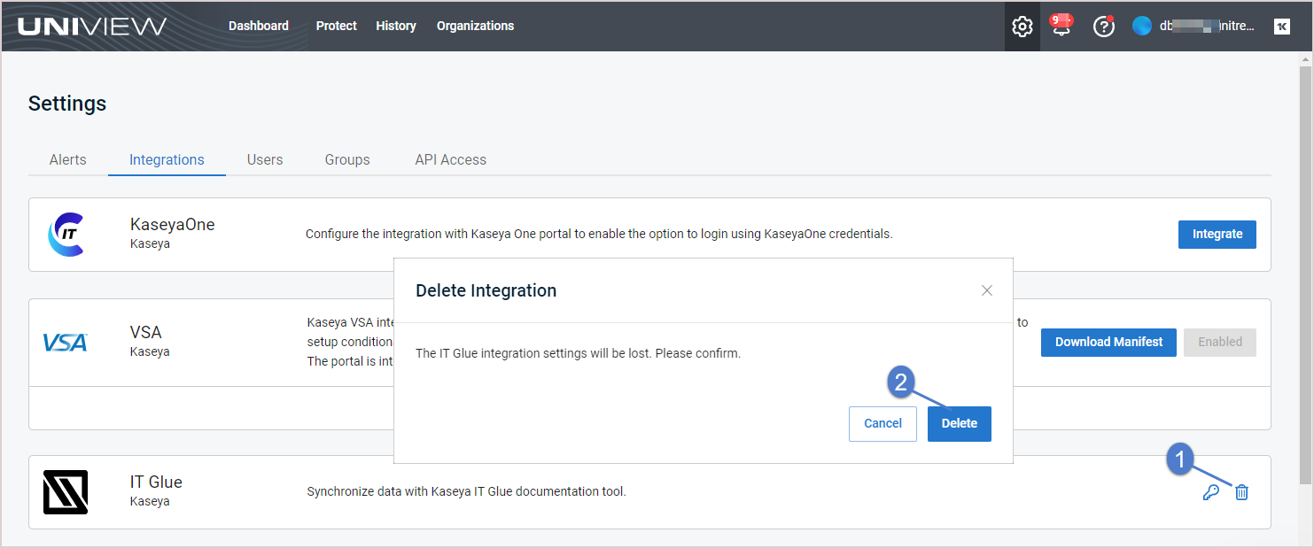Click the KaseyaOne IT logo

point(65,235)
